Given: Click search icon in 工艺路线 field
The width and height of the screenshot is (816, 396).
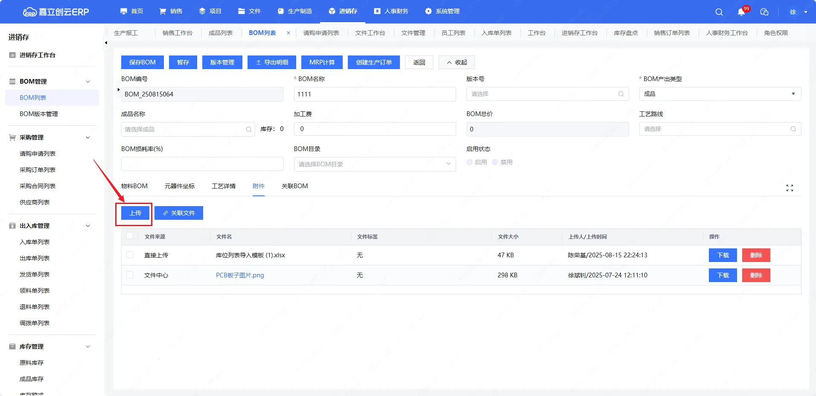Looking at the screenshot, I should pyautogui.click(x=793, y=129).
